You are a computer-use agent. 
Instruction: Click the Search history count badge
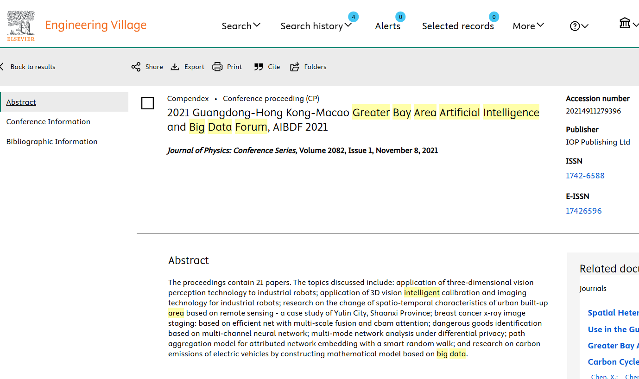click(x=353, y=17)
